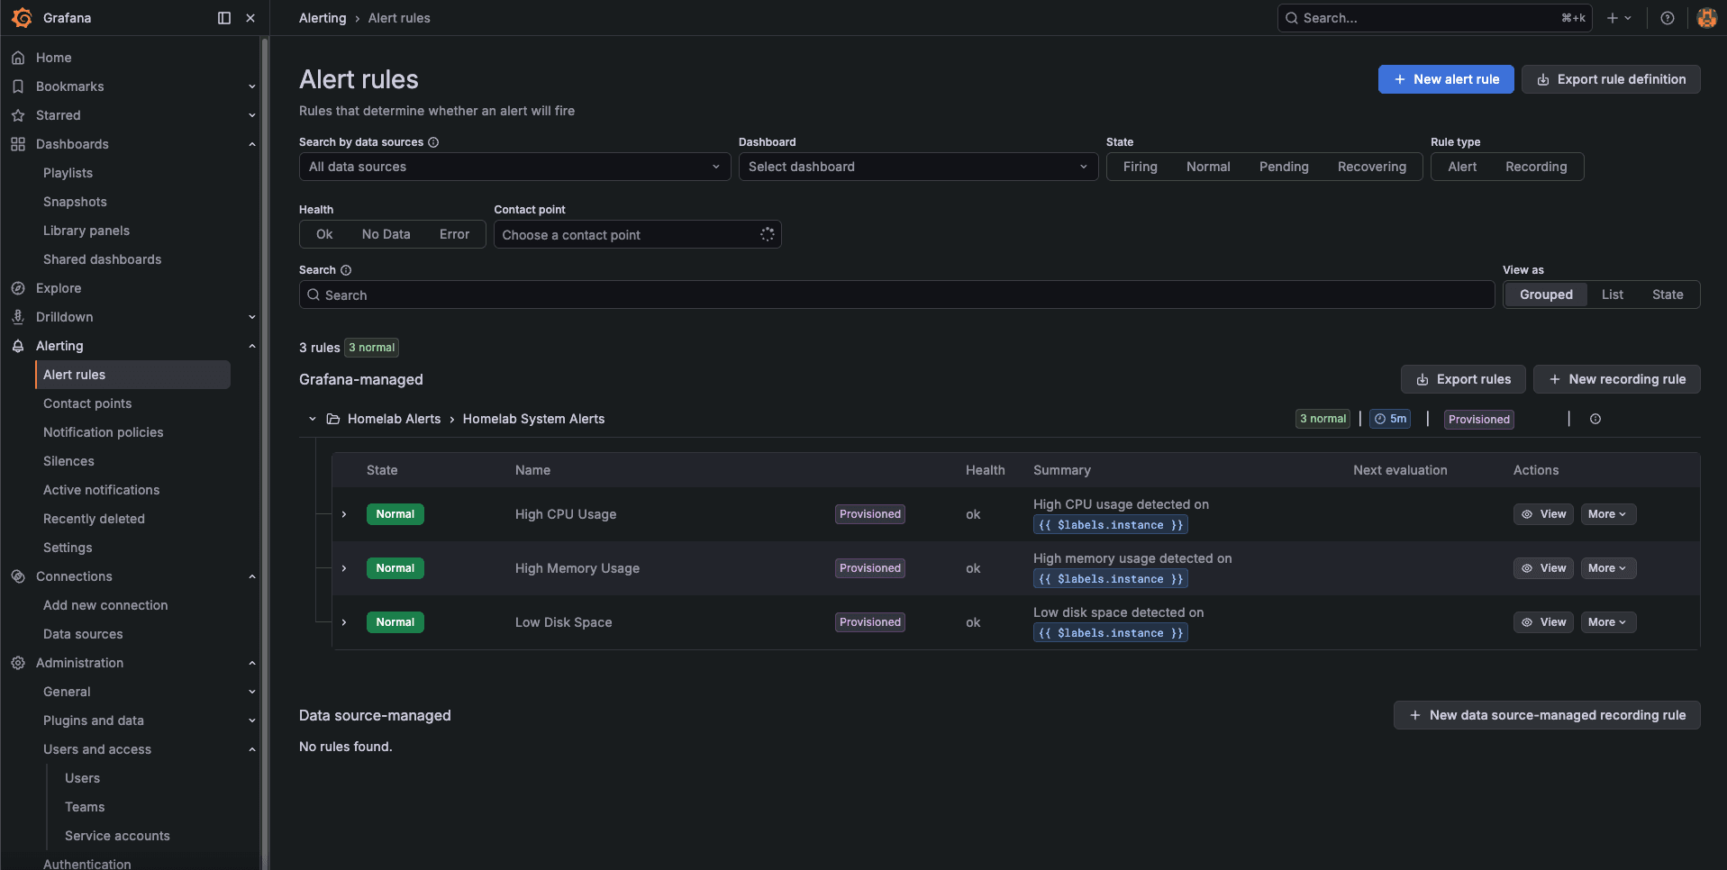This screenshot has width=1727, height=870.
Task: Click the 5m evaluation interval badge
Action: pyautogui.click(x=1390, y=419)
